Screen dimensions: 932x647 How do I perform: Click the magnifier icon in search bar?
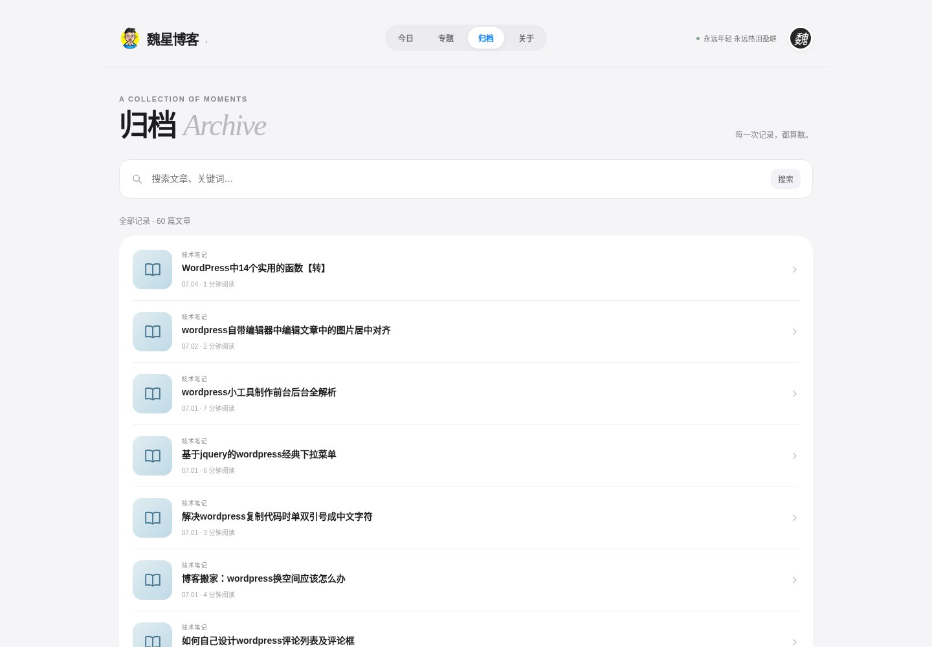[x=137, y=179]
